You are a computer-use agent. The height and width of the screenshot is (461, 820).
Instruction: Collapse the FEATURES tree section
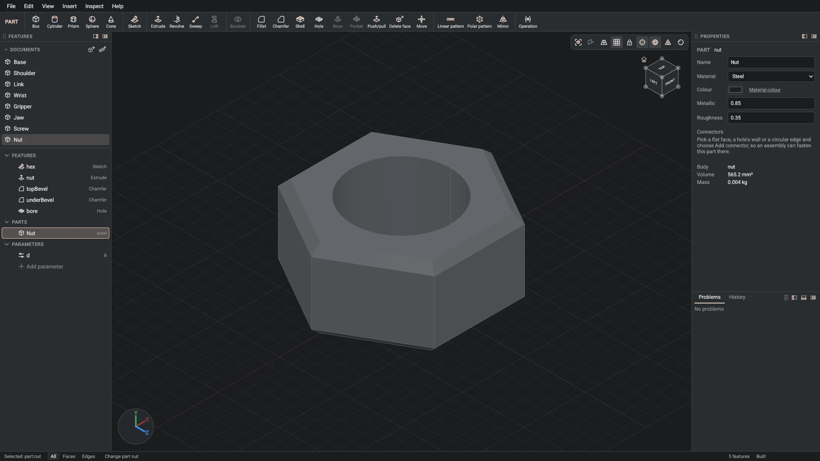click(x=7, y=155)
